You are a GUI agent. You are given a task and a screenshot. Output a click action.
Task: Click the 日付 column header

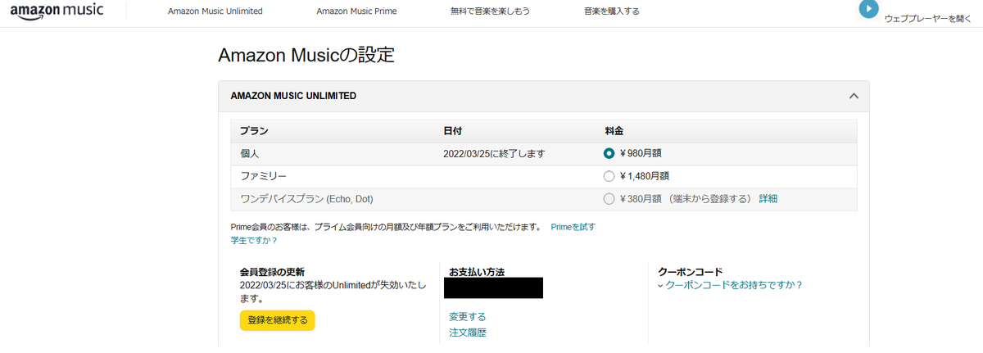(453, 131)
